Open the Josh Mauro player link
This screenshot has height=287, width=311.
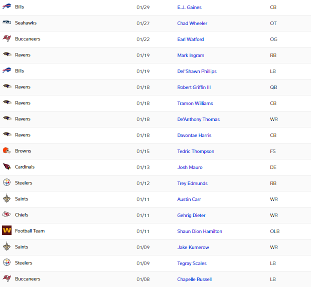[190, 167]
